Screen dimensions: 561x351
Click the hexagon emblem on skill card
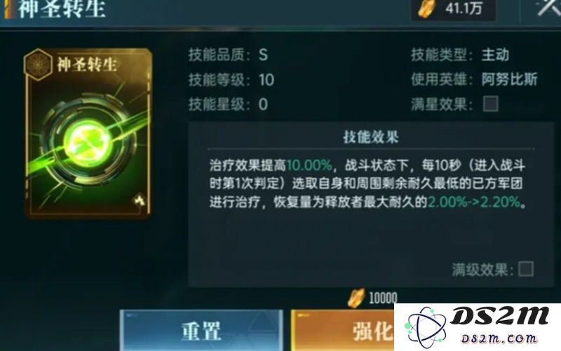[38, 64]
